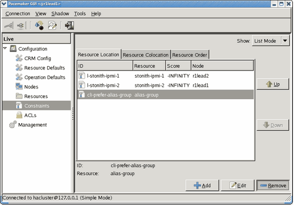Screen dimensions: 294x205
Task: Click the stonith-ipmi-2 resource cell
Action: 149,85
